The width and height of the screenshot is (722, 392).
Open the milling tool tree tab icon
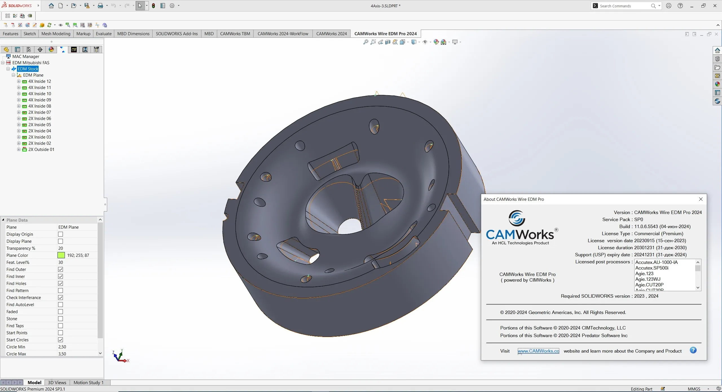click(96, 50)
